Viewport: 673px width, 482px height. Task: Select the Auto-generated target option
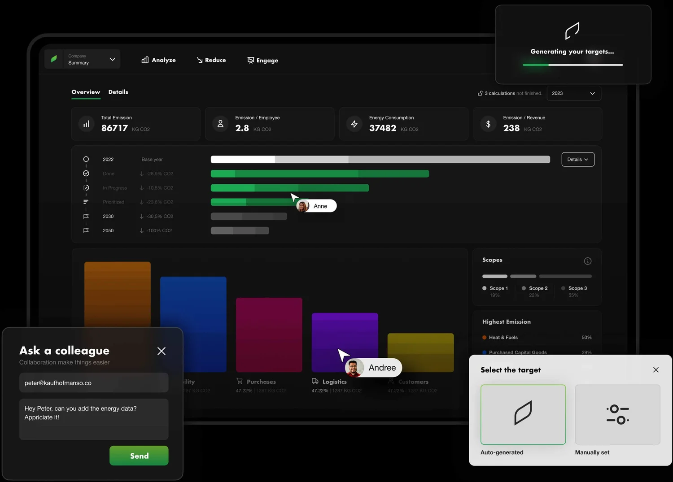(523, 414)
